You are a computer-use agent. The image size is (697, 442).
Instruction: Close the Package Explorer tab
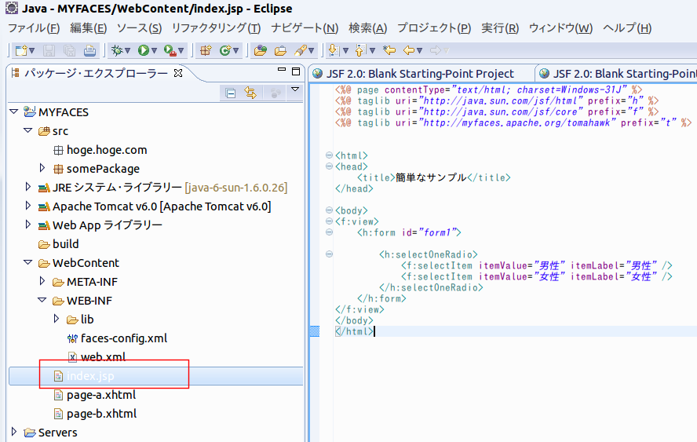(178, 73)
